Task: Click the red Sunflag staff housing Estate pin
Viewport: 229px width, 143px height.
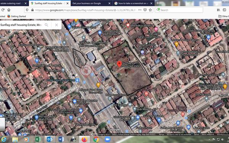Action: click(x=119, y=64)
